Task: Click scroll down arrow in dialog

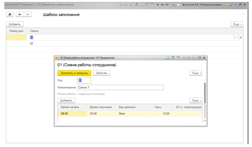Action: click(205, 121)
